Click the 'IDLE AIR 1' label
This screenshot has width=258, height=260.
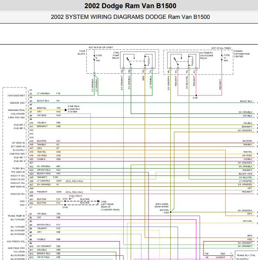point(19,157)
